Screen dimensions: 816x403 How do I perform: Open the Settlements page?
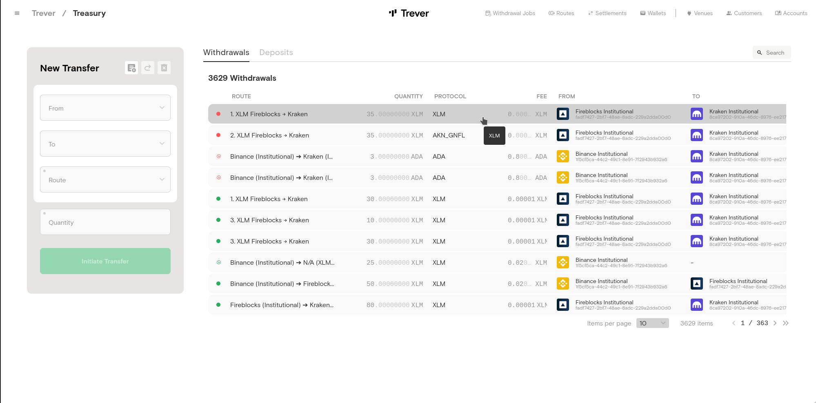[607, 13]
